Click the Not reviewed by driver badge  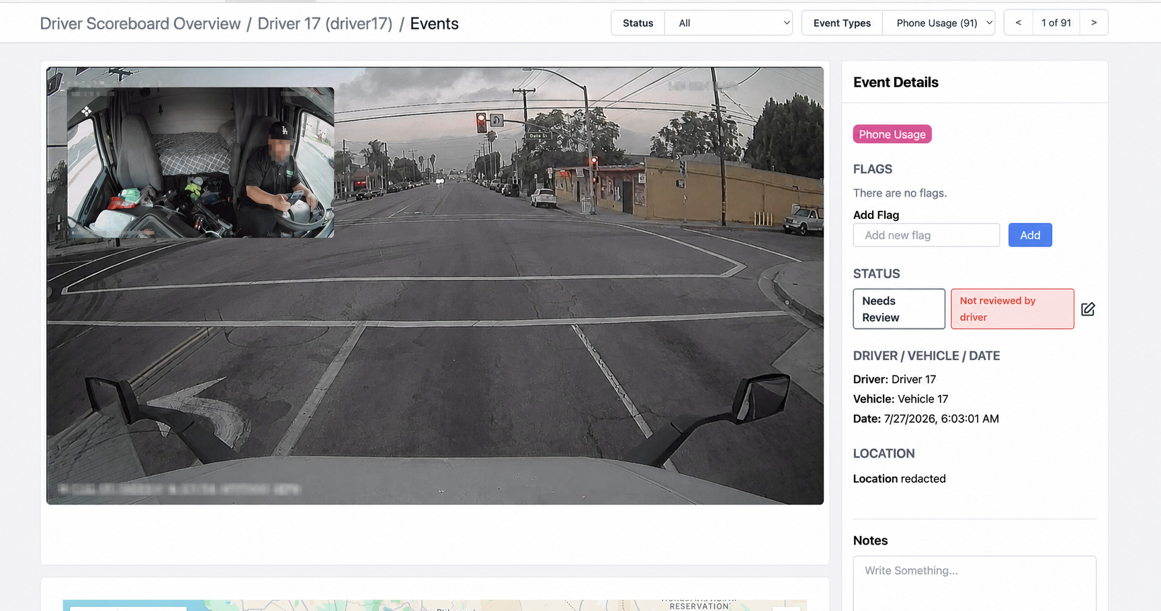coord(1013,309)
